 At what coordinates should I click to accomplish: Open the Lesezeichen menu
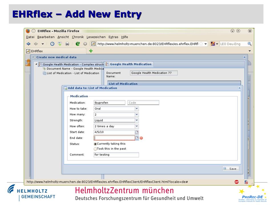96,37
